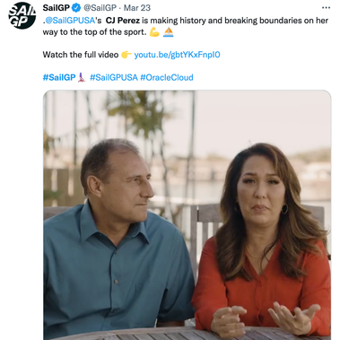Click the sailboat emoji

pyautogui.click(x=169, y=32)
